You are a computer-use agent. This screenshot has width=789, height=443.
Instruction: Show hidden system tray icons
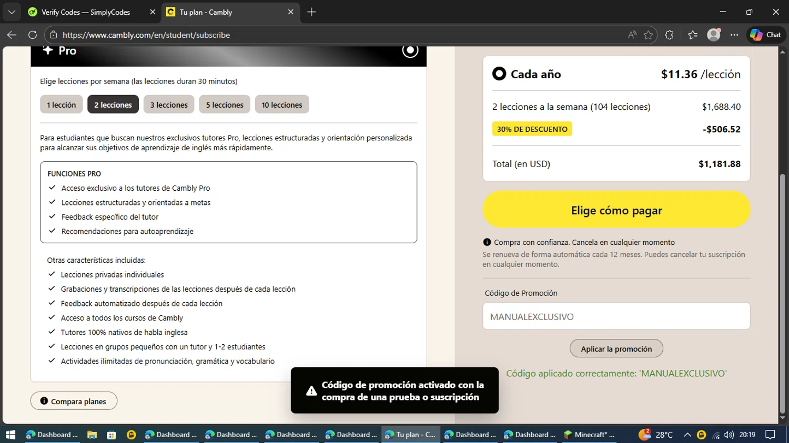coord(687,435)
